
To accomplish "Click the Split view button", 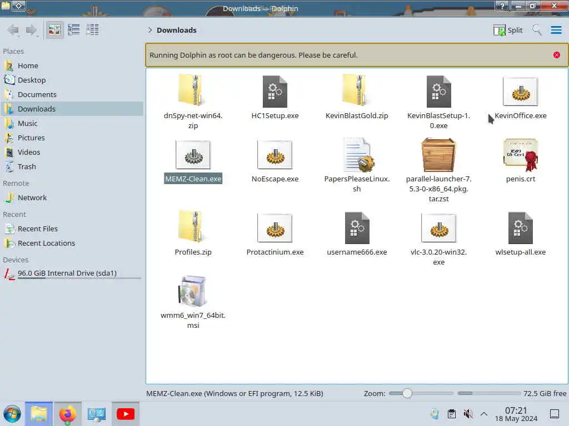I will point(508,30).
